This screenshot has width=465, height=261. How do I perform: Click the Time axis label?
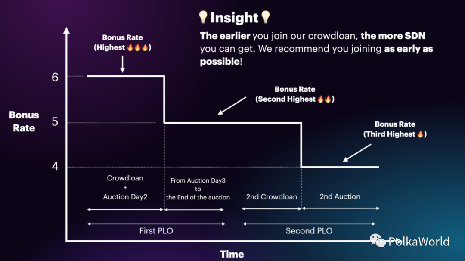232,254
